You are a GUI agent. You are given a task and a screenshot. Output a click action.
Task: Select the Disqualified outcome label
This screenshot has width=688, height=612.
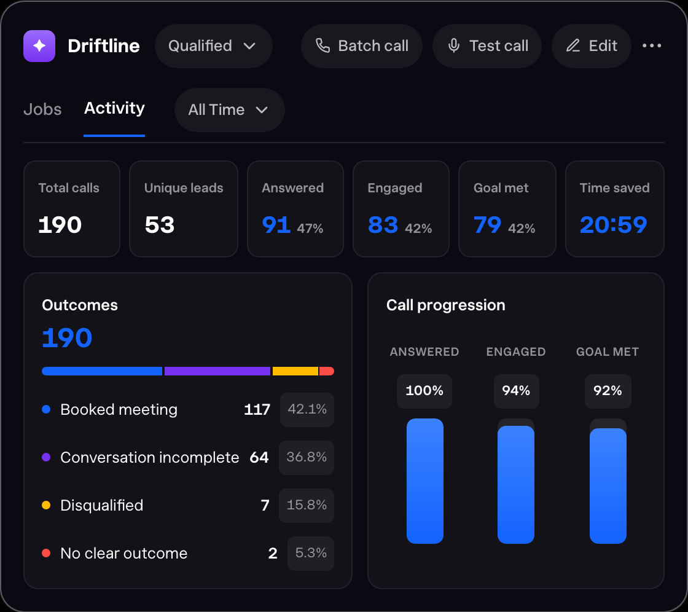pos(102,505)
